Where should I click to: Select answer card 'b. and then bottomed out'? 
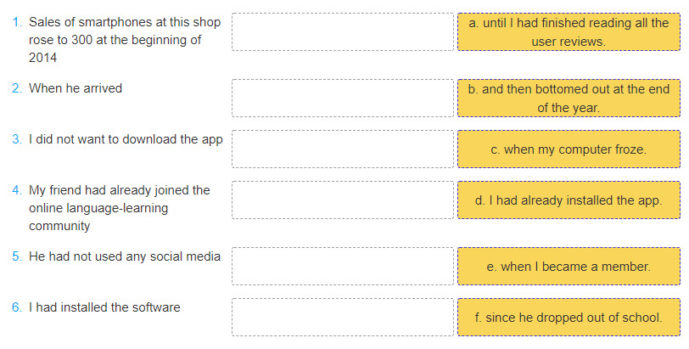[569, 98]
